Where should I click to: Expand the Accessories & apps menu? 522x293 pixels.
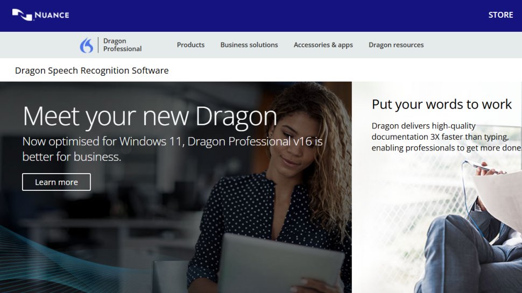coord(323,45)
